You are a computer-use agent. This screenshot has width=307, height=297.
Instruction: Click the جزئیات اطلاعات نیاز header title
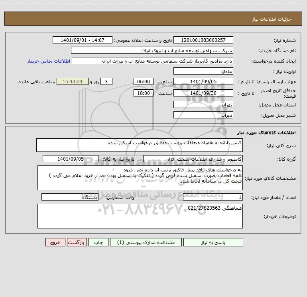pos(272,19)
